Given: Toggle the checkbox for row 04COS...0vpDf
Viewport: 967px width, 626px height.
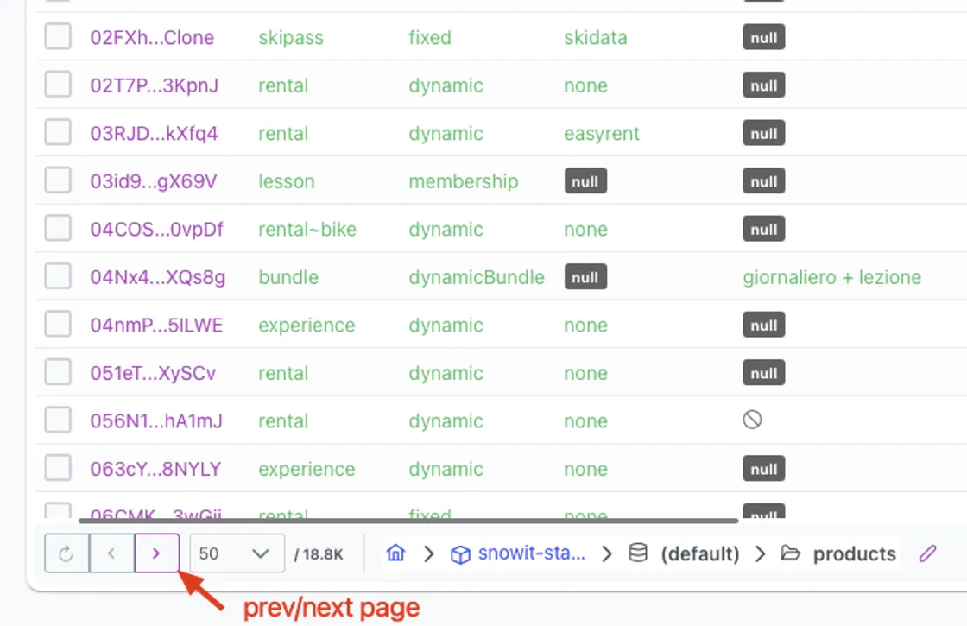Looking at the screenshot, I should click(58, 229).
